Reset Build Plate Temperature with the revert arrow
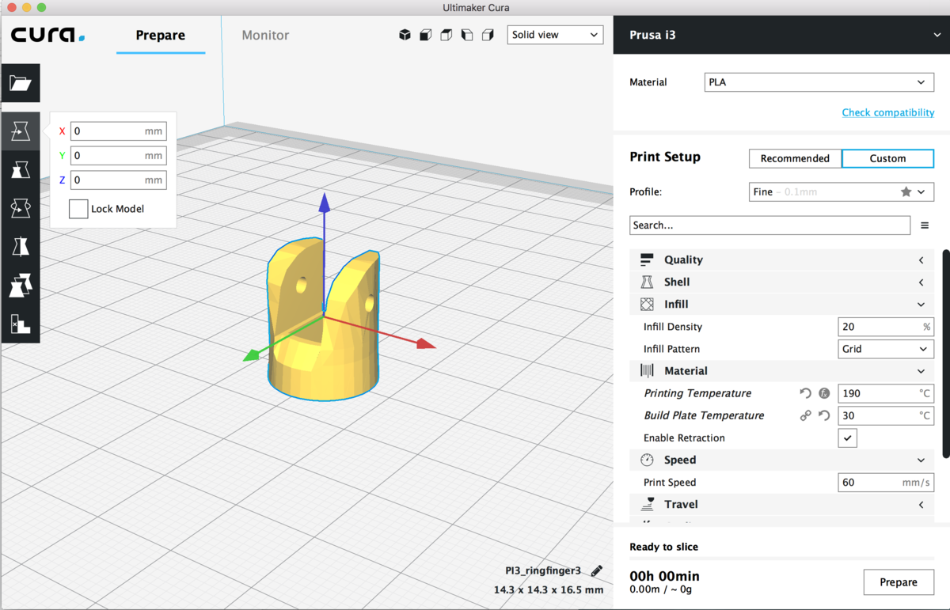 [x=825, y=415]
